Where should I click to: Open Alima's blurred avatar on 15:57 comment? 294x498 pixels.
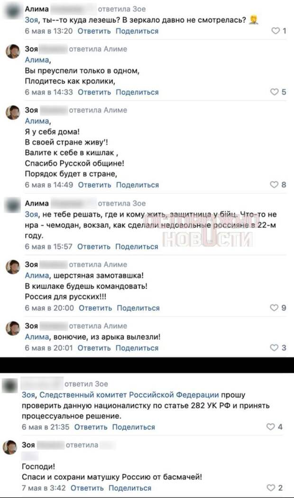13,205
